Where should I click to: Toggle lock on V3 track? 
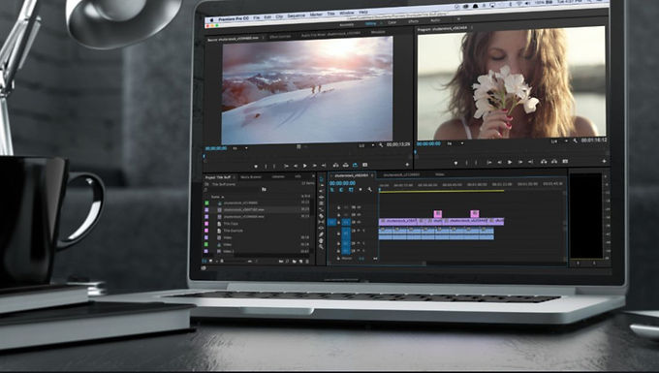point(338,207)
